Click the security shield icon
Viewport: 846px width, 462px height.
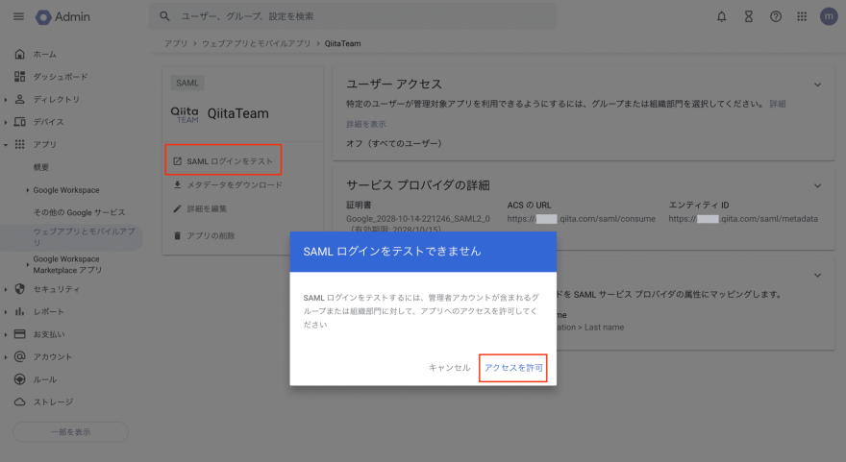[20, 289]
